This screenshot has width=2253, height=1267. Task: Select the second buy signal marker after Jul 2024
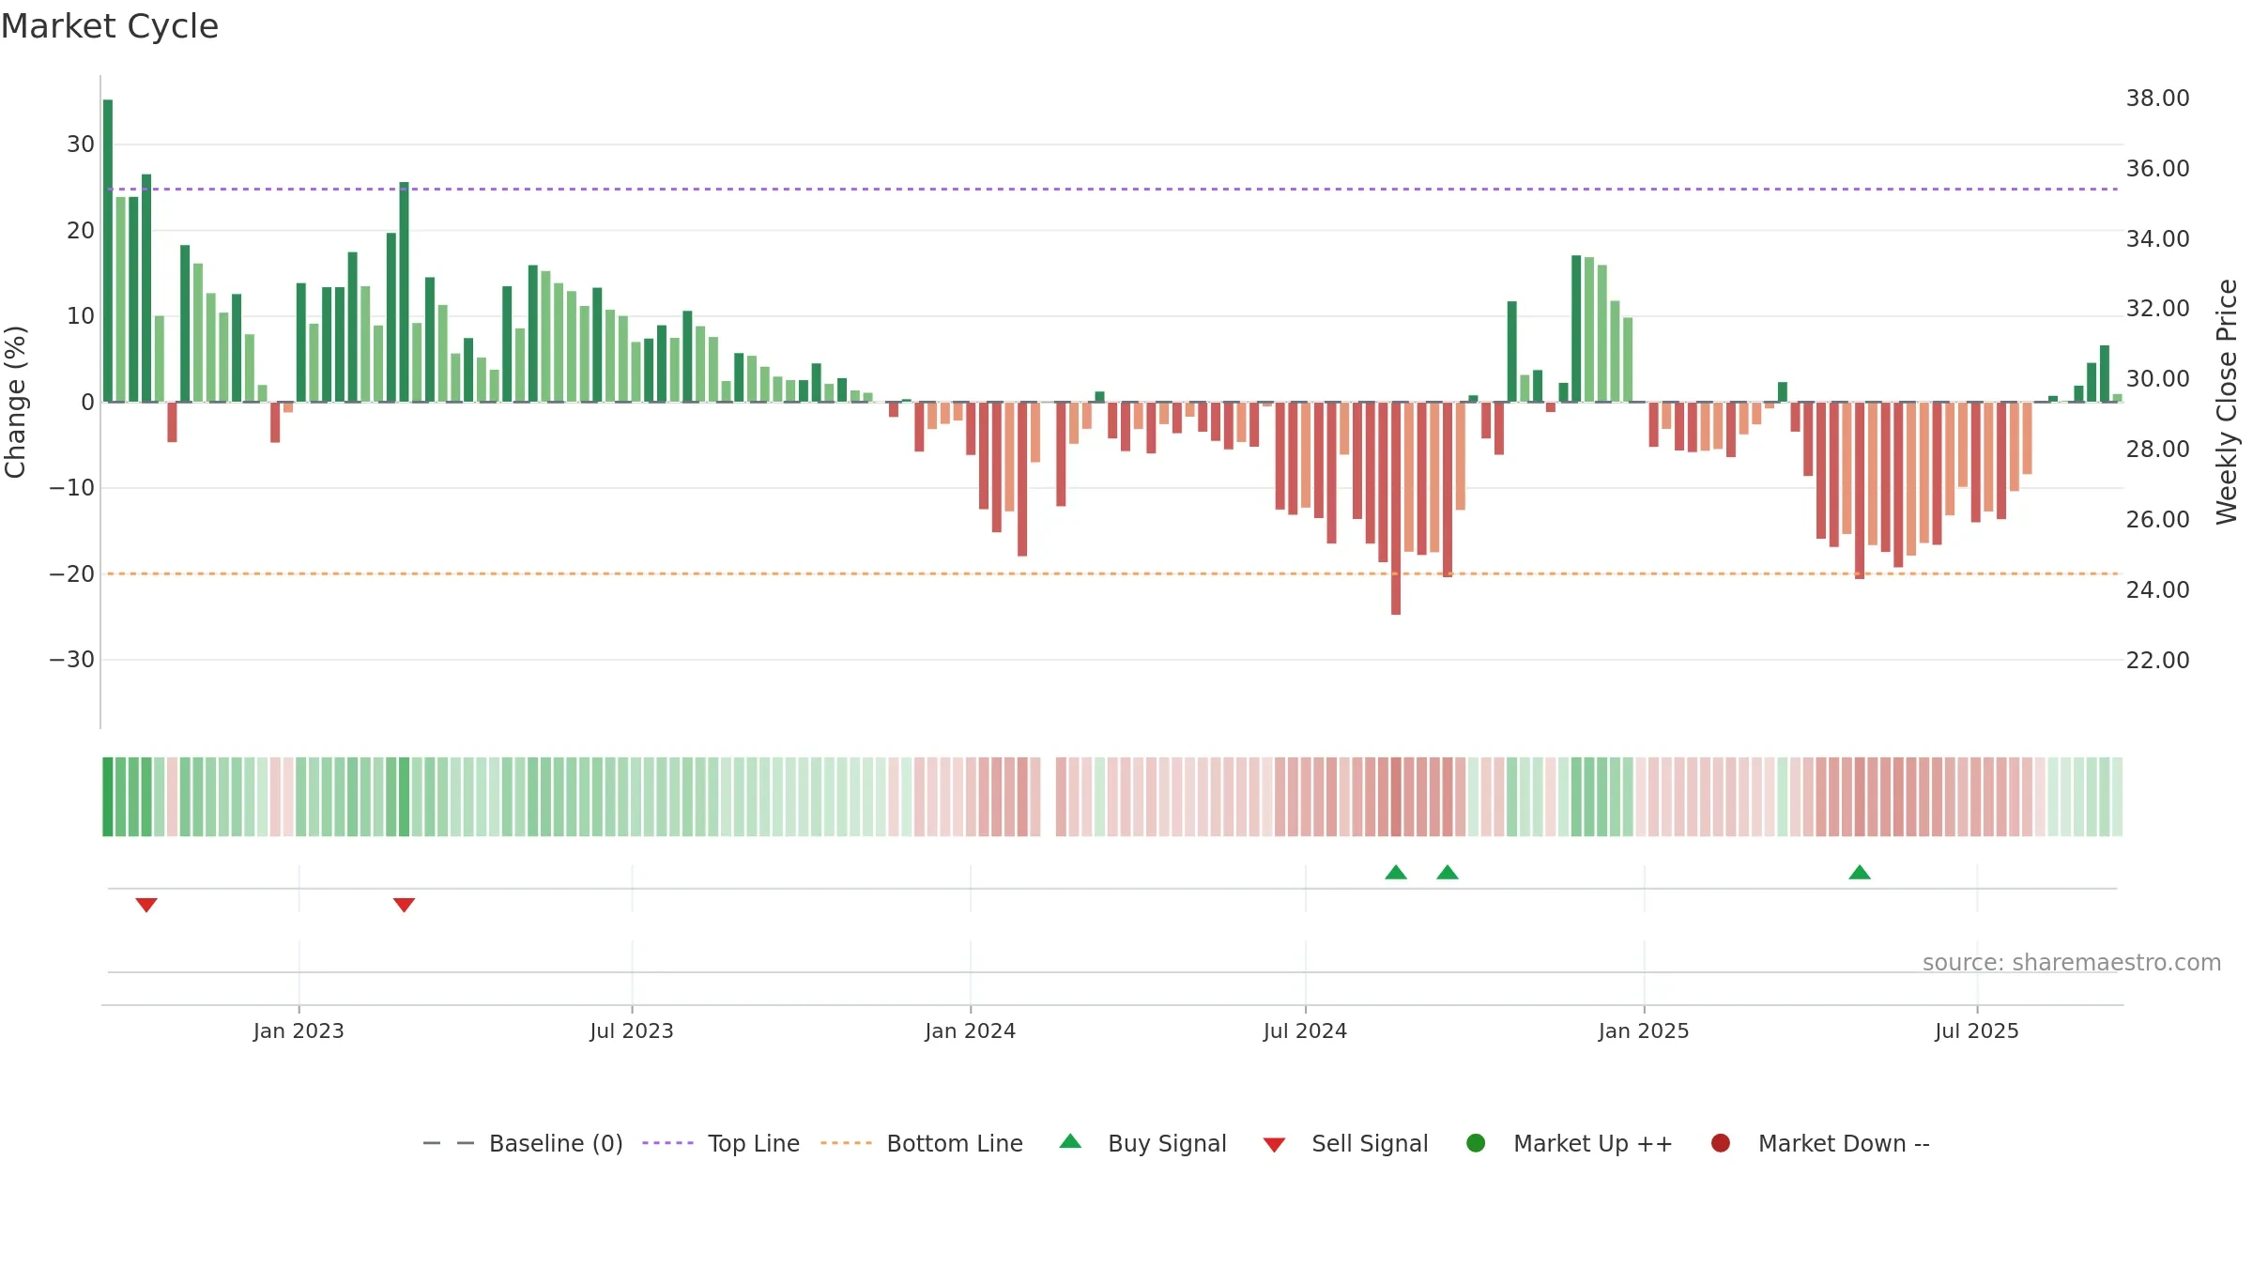[1448, 872]
